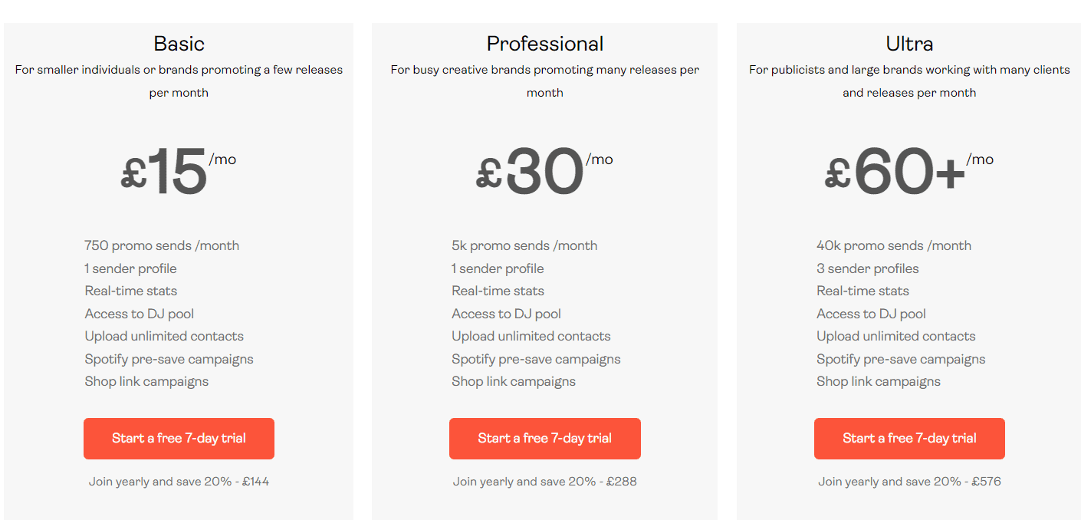Select the Ultra plan heading

909,44
